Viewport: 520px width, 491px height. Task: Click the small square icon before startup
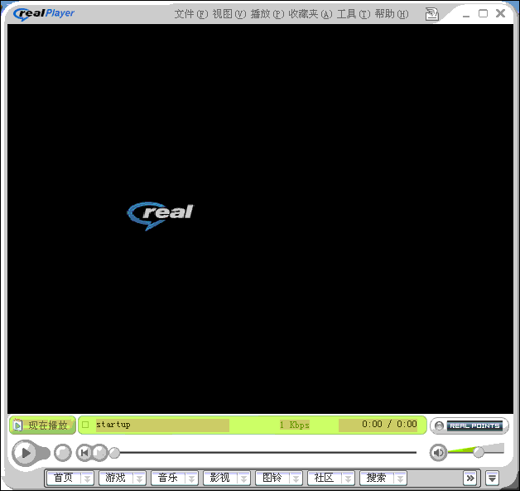coord(85,425)
